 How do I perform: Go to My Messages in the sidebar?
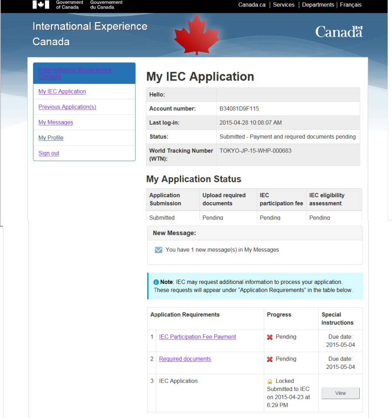(x=56, y=122)
